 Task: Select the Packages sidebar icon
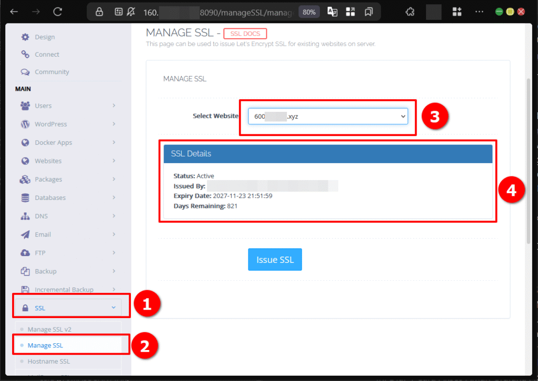coord(26,179)
